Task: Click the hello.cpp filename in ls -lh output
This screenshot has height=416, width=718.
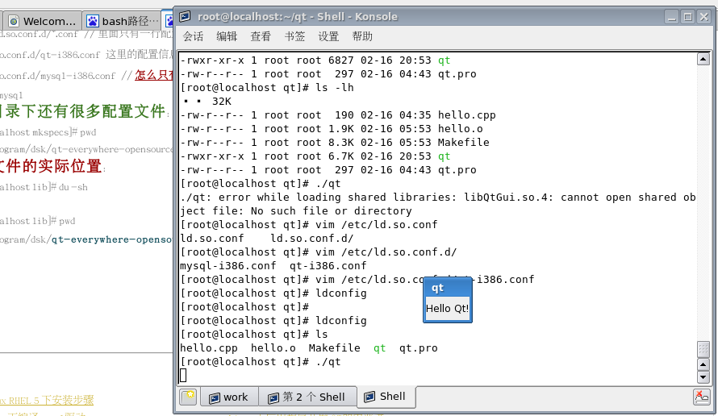Action: coord(466,115)
